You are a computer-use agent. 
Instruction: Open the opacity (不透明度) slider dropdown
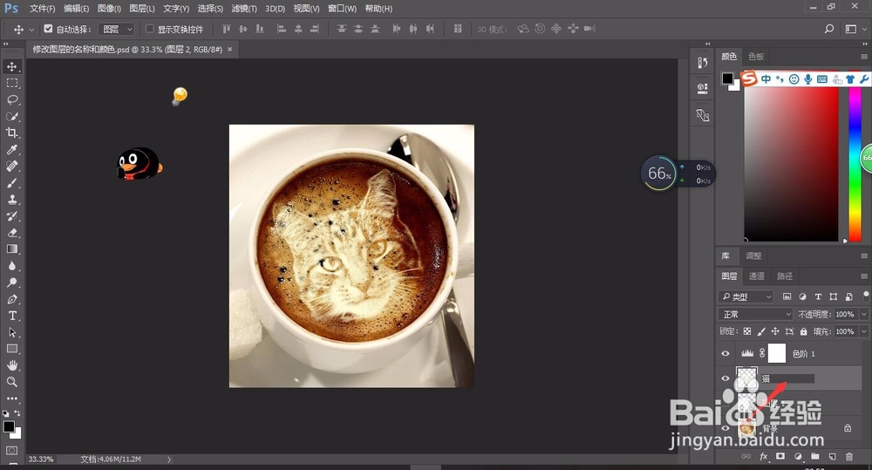pos(863,314)
